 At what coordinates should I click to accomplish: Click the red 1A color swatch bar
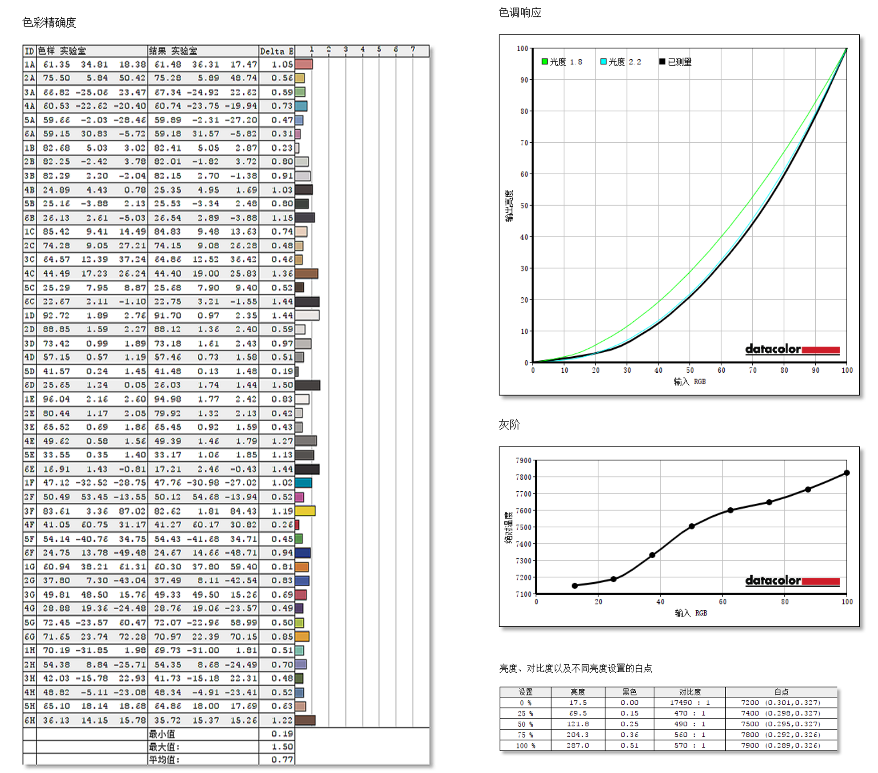tap(303, 64)
